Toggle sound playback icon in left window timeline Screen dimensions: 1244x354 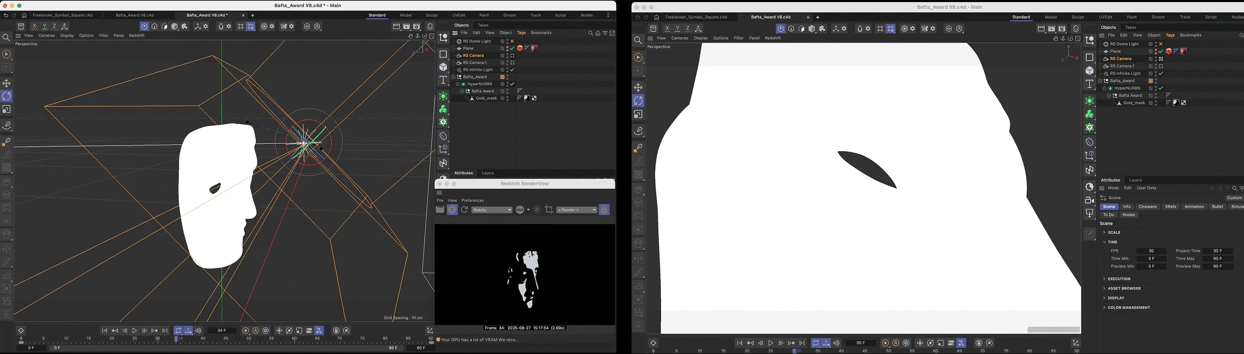point(198,331)
